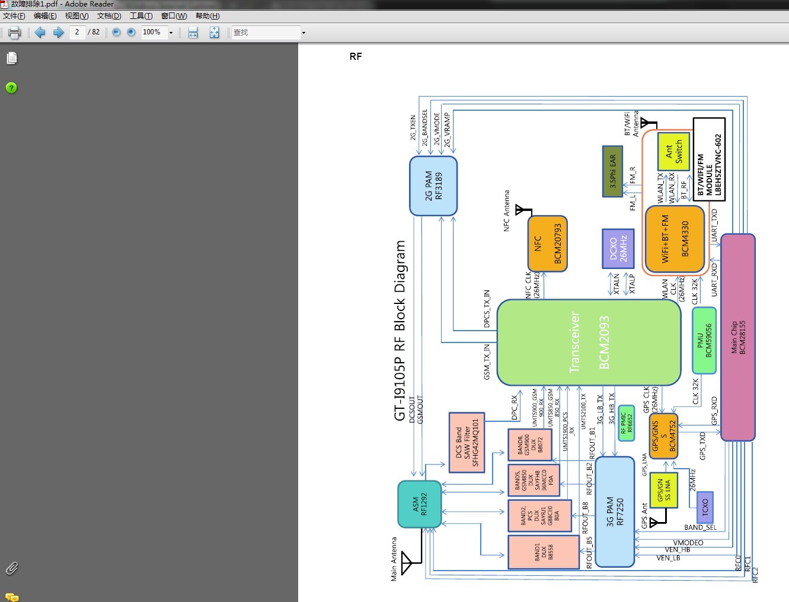Click the BAND8 GSM900 DUX block

click(x=530, y=445)
